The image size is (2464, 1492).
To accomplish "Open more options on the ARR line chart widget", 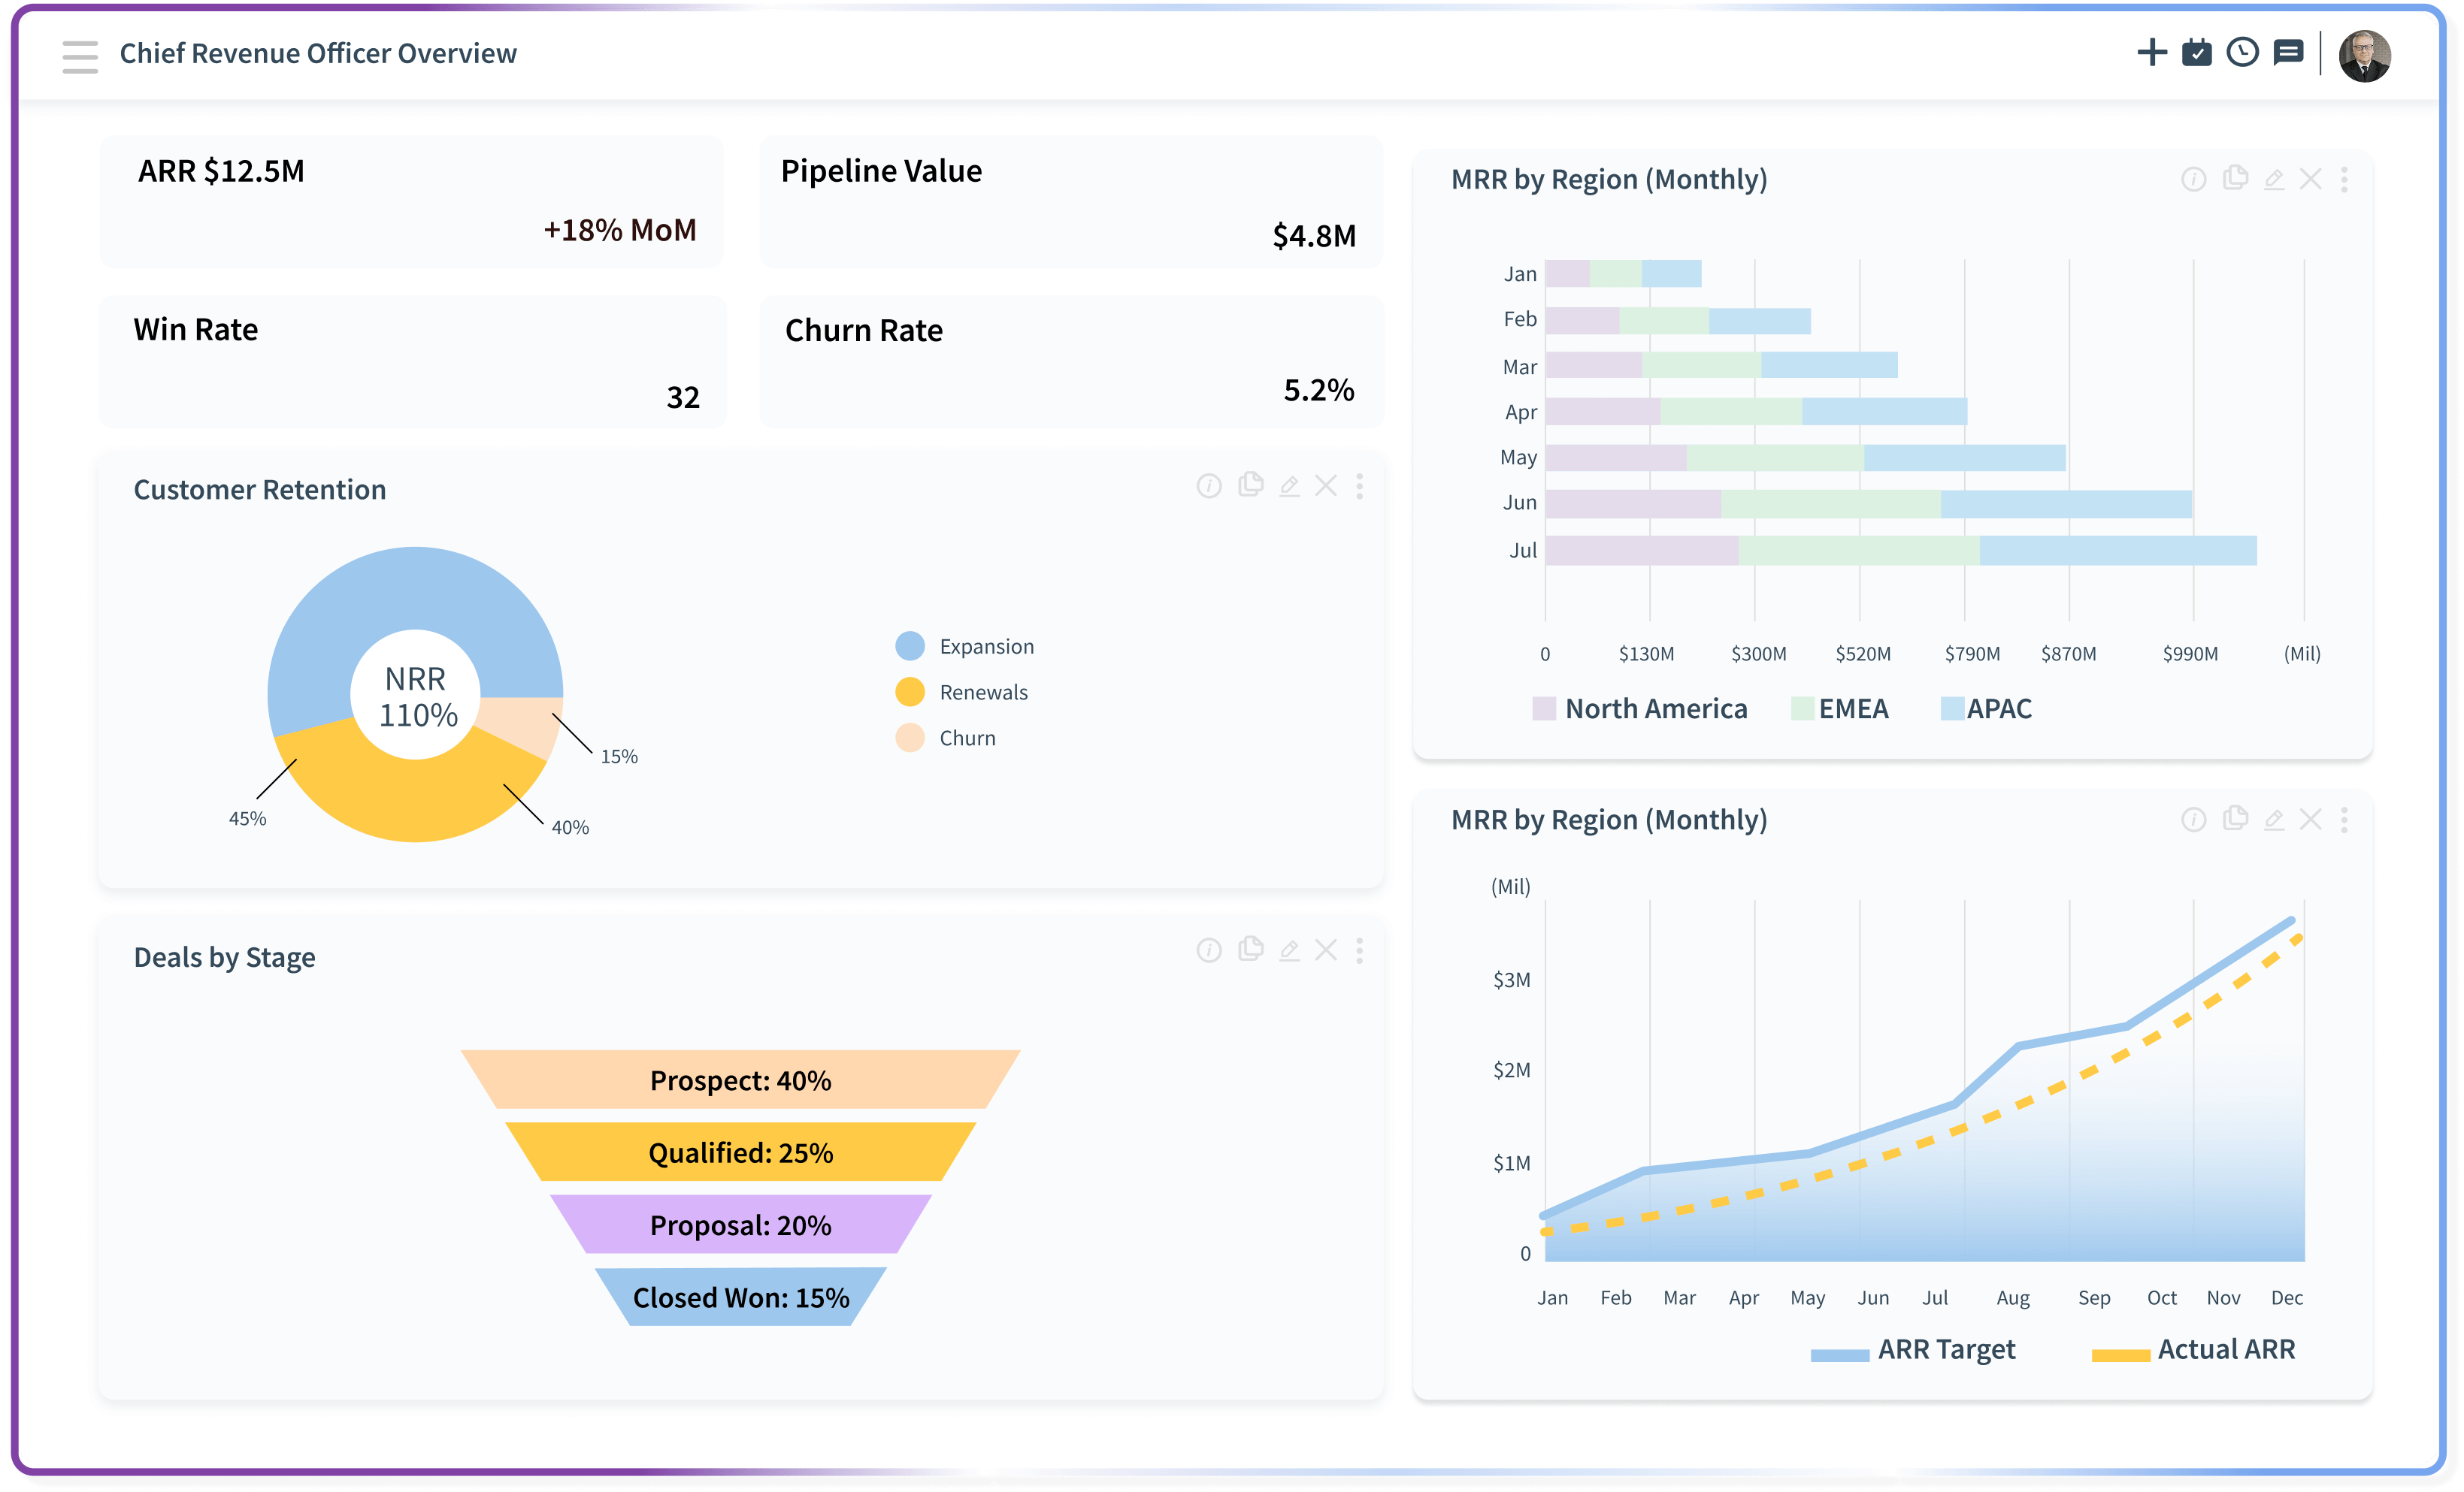I will (x=2344, y=820).
